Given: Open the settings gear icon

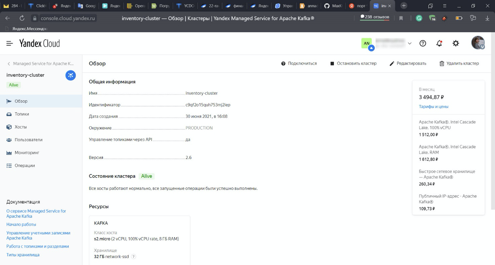Looking at the screenshot, I should (456, 43).
